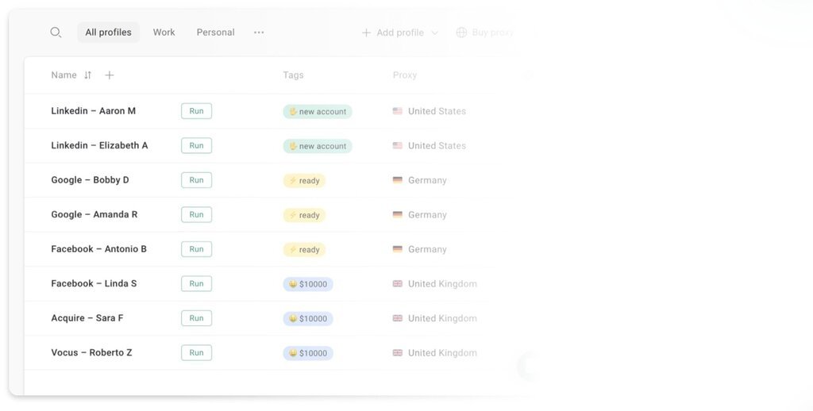Click the Tags column header

coord(294,75)
